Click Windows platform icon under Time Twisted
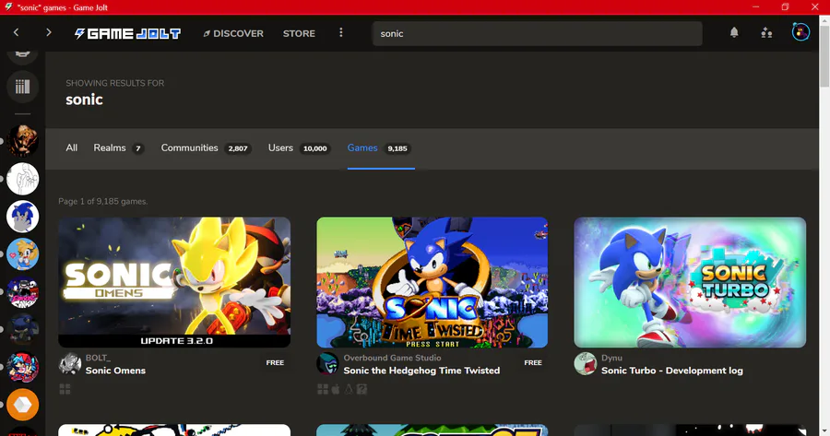 (323, 389)
